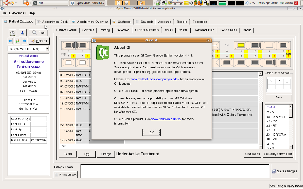
Task: Open the Preferences menu
Action: tap(17, 13)
